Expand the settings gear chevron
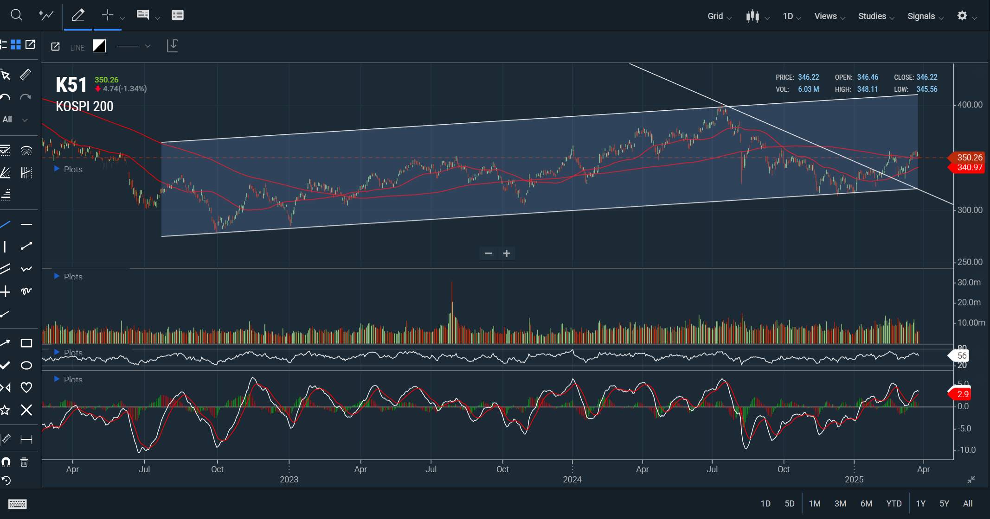The width and height of the screenshot is (990, 519). point(975,18)
